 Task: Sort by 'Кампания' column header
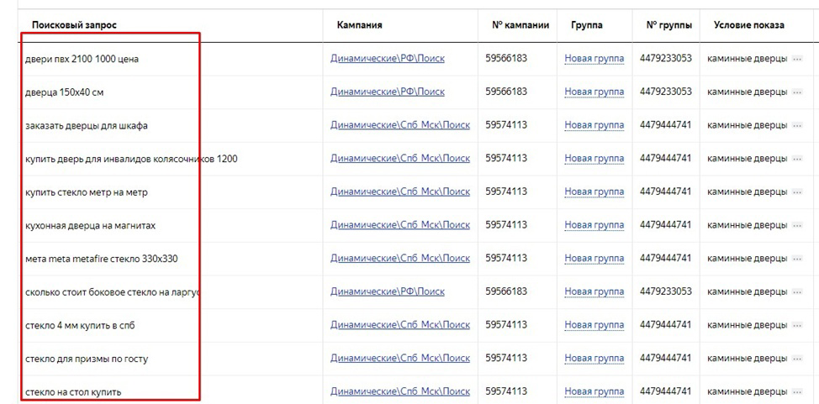(x=359, y=25)
